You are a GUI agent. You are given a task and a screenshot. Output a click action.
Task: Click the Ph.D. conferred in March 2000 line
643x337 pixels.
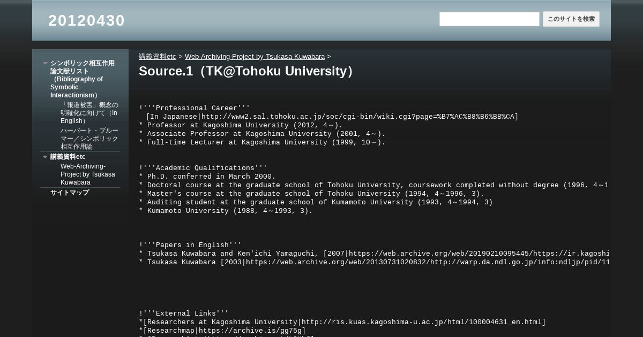(207, 177)
